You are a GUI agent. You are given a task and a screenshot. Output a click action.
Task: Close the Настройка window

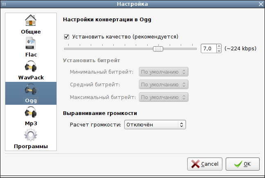tap(261, 4)
